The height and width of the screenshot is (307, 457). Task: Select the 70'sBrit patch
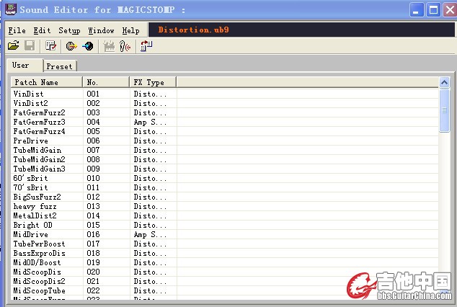pos(30,187)
